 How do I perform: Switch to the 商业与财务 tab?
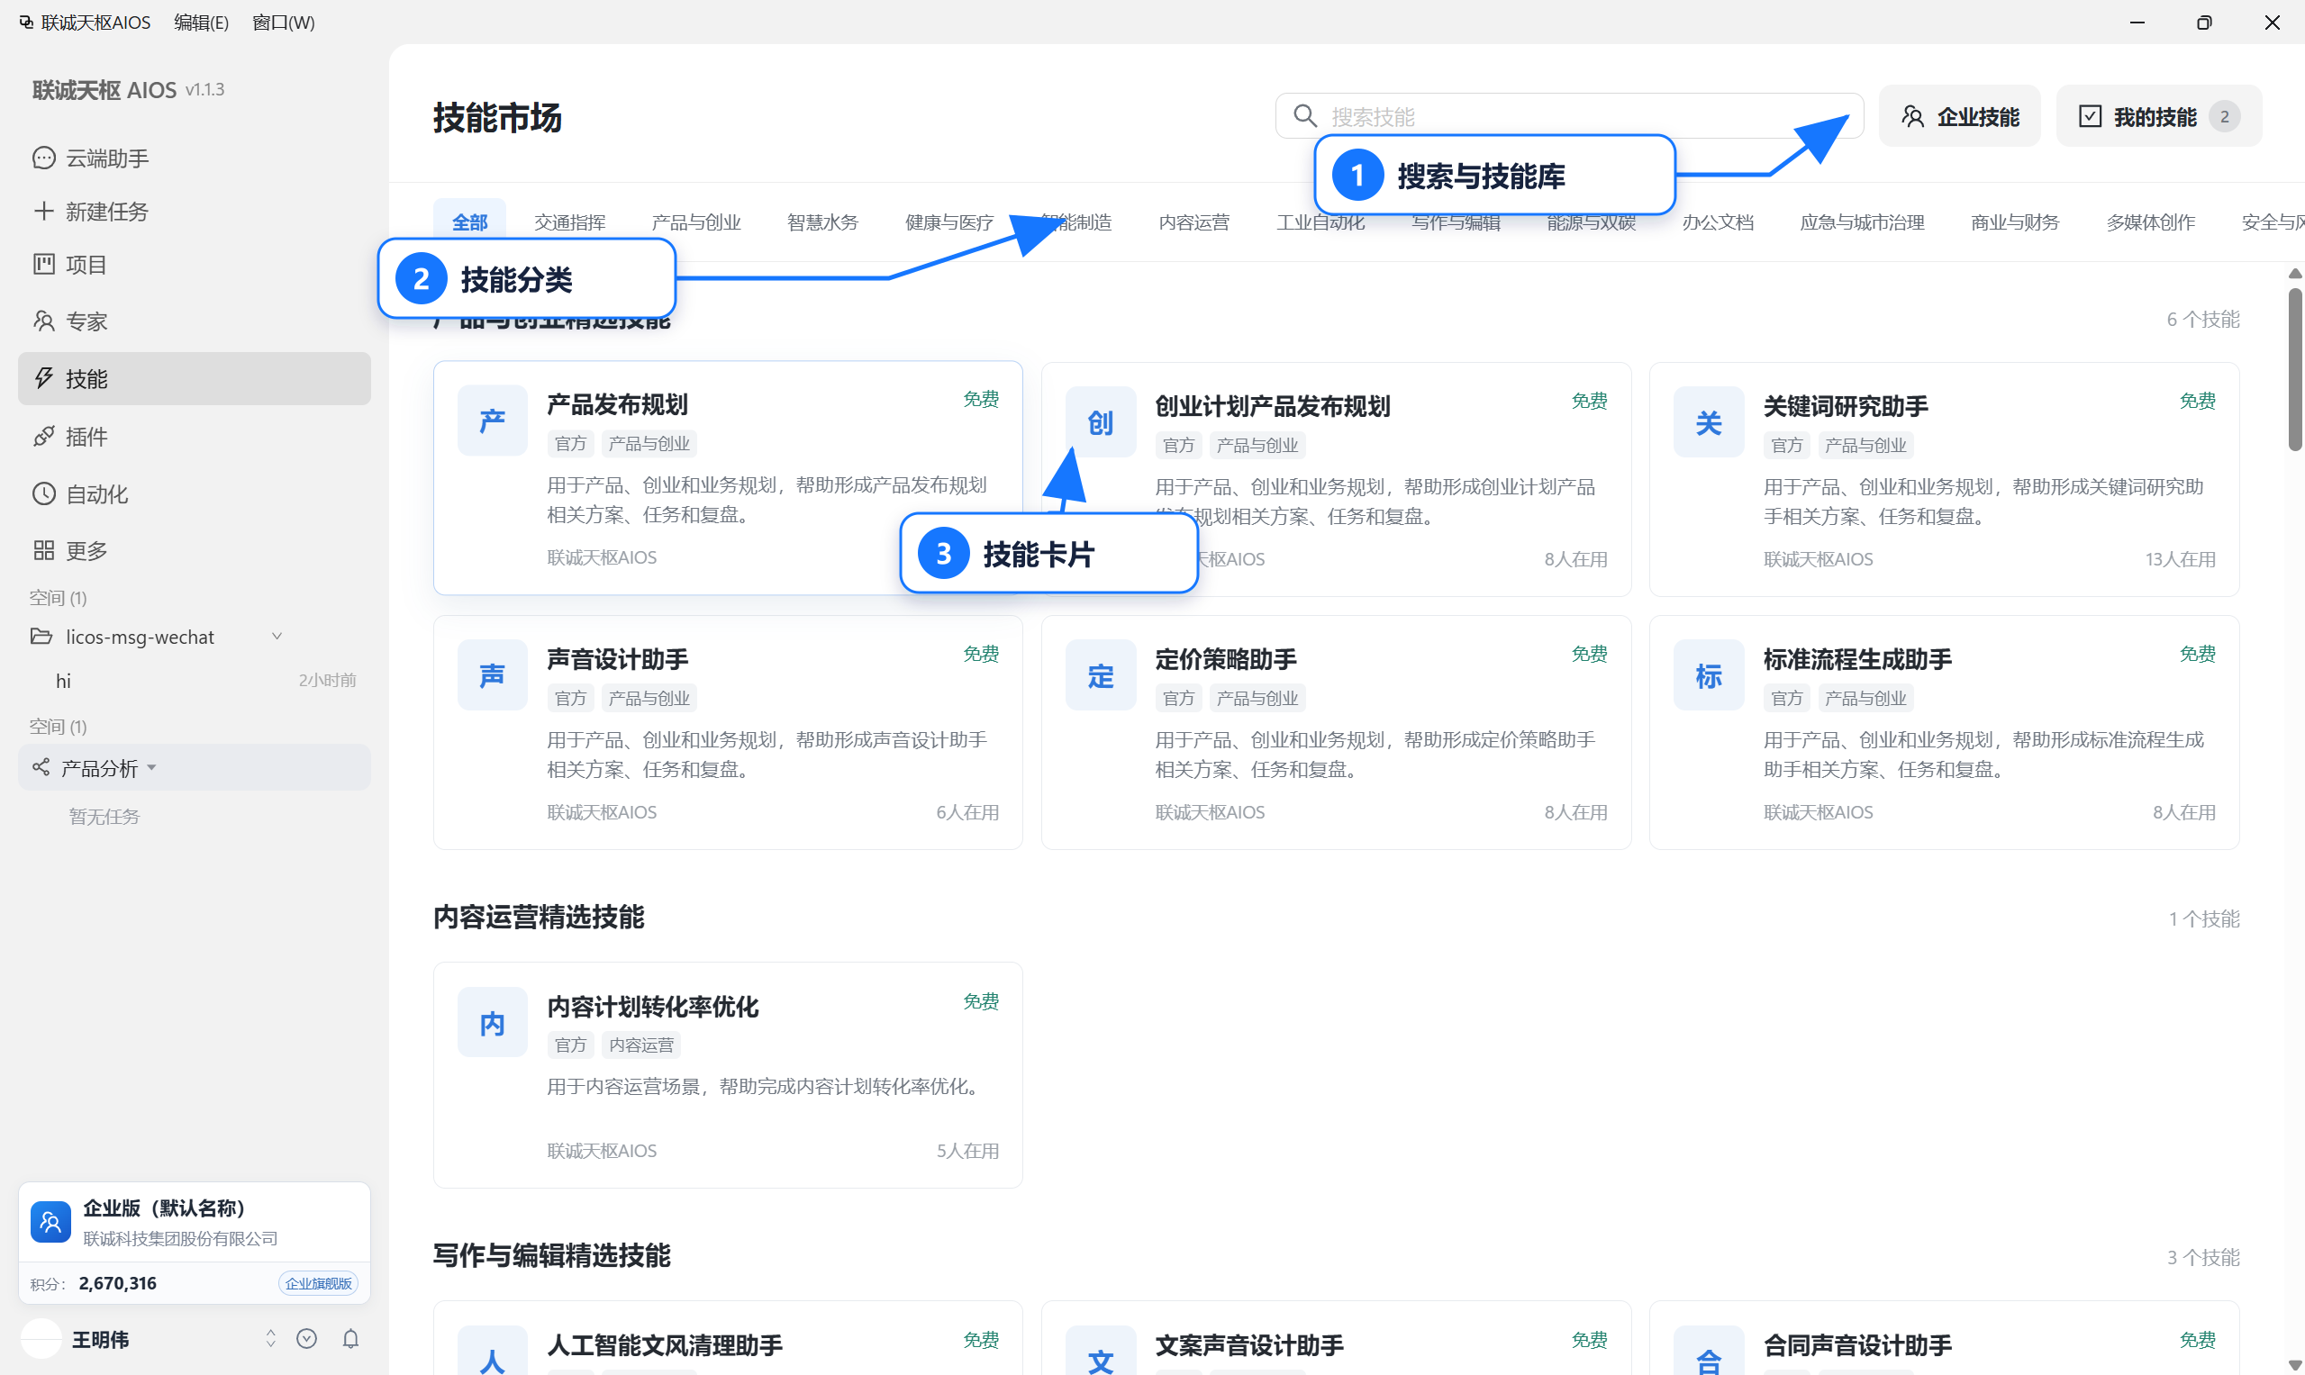tap(2015, 222)
